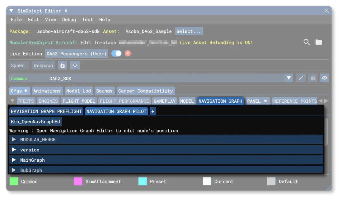Switch to the Sounds tab

point(104,91)
